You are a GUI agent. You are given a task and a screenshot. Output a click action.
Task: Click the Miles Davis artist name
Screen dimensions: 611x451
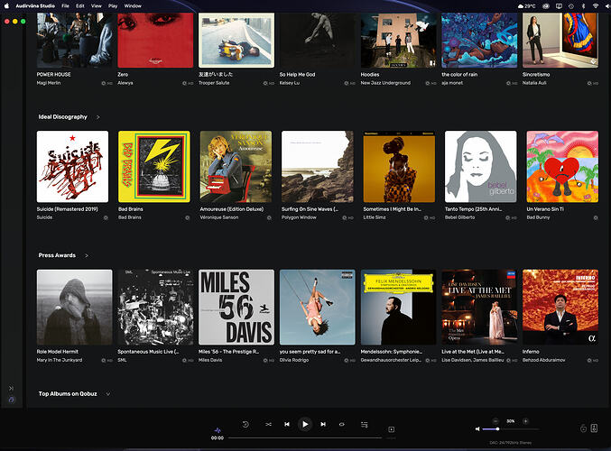(210, 360)
